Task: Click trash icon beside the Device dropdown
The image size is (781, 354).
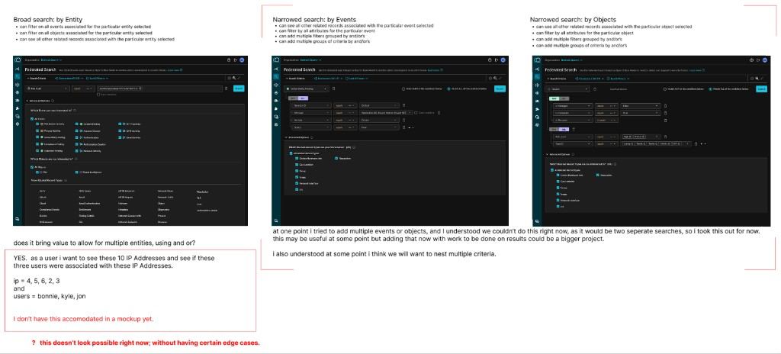Action: click(595, 89)
